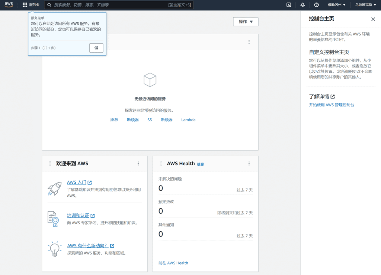Open the 操作 actions dropdown
Viewport: 381px width, 275px height.
(x=245, y=22)
